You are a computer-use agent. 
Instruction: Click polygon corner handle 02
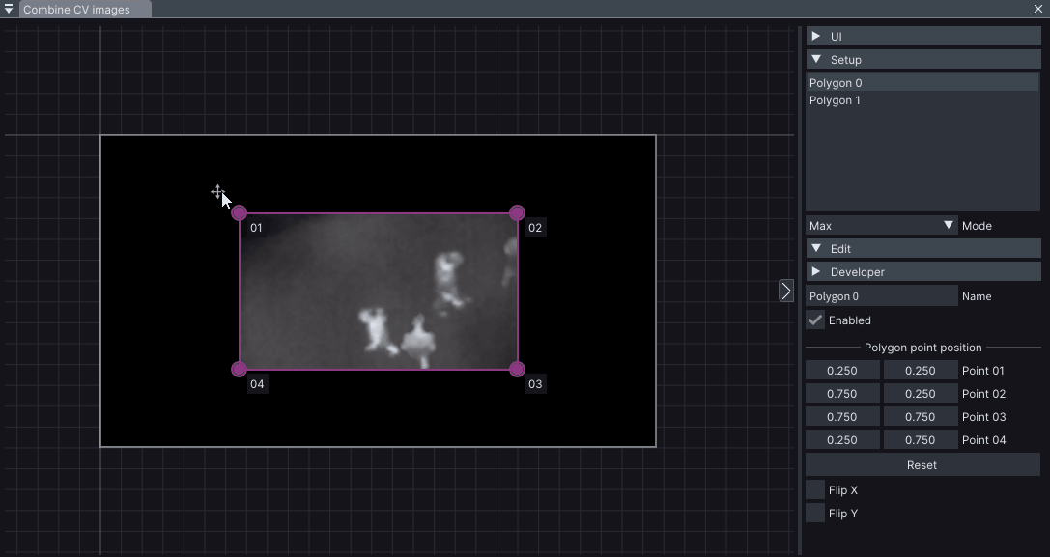(x=517, y=212)
